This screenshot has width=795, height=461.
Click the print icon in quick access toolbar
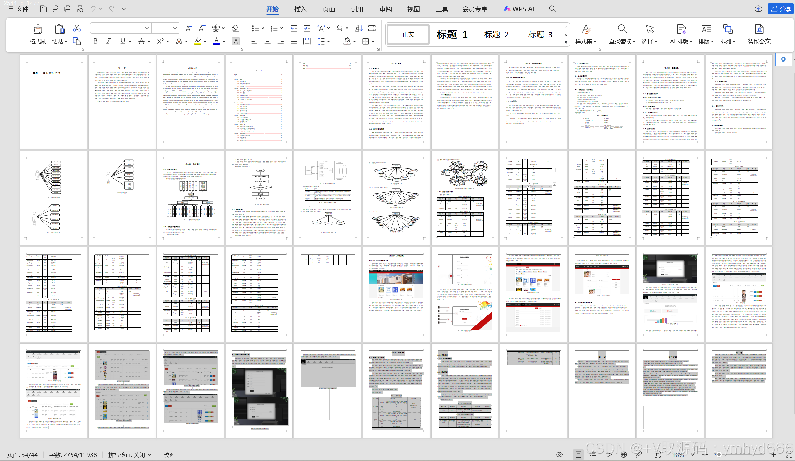coord(67,9)
